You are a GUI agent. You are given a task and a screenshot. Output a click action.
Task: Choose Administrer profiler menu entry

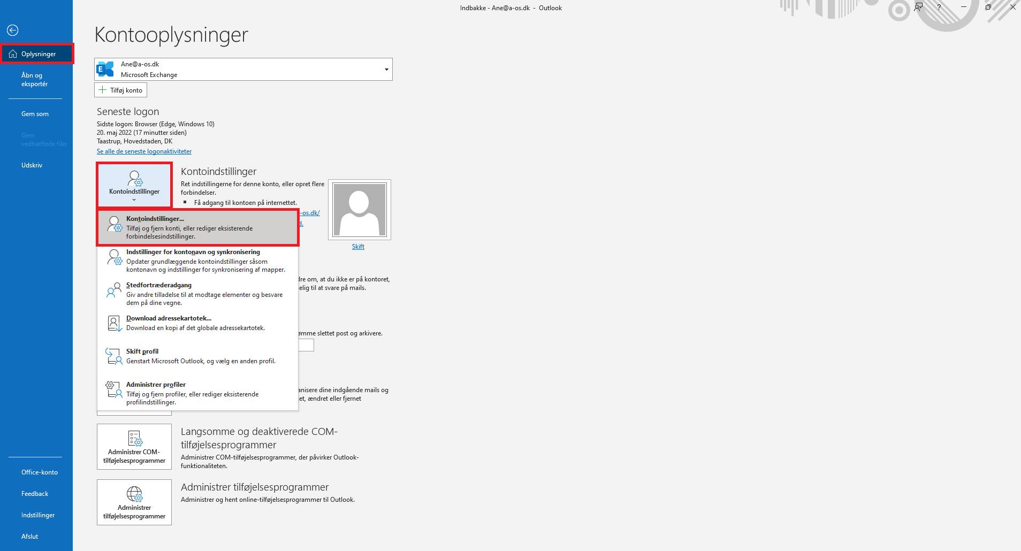[x=197, y=393]
